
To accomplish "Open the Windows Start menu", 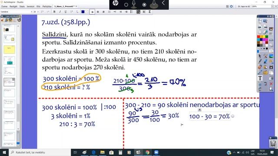I will pyautogui.click(x=4, y=152).
